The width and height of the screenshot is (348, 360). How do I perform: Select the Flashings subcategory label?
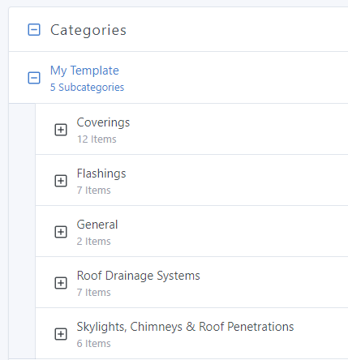click(101, 174)
